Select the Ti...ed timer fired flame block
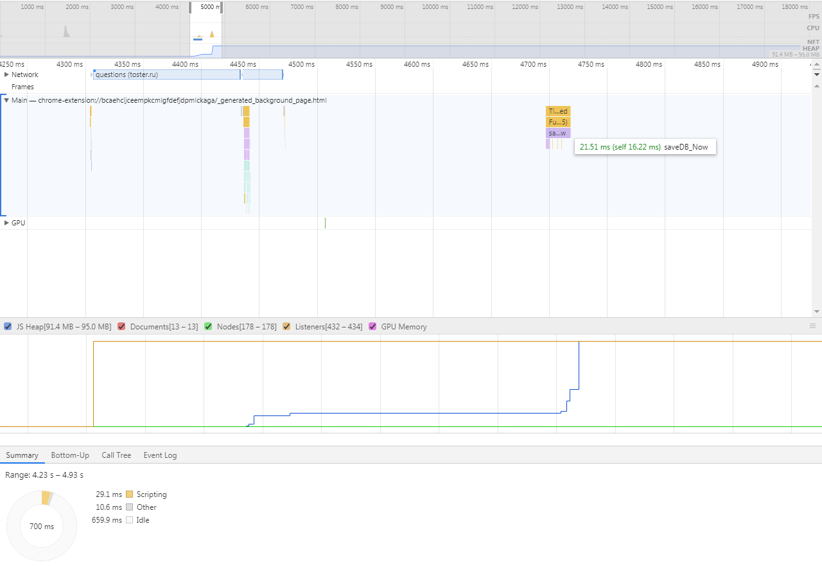The width and height of the screenshot is (822, 567). click(558, 111)
